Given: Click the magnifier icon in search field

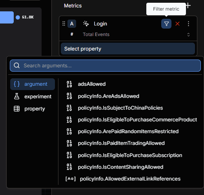Looking at the screenshot, I should coord(17,65).
